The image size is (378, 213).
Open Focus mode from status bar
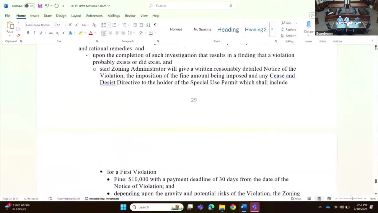(x=296, y=199)
